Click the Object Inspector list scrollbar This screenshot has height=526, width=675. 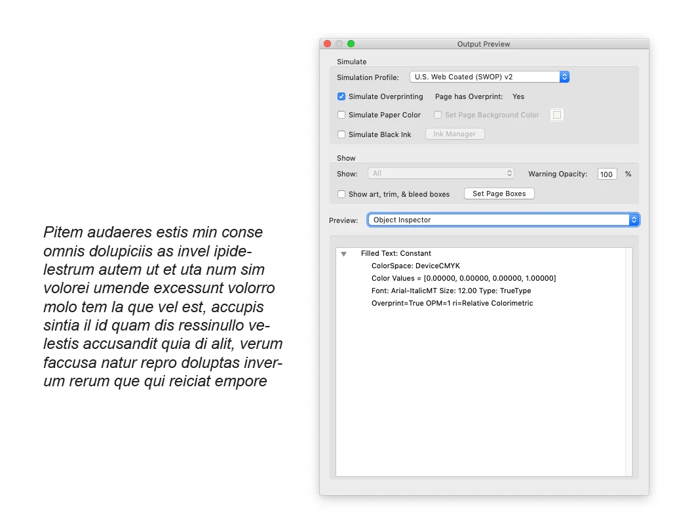(x=629, y=362)
